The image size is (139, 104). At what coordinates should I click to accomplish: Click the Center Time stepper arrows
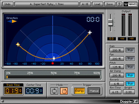coord(41,91)
